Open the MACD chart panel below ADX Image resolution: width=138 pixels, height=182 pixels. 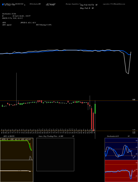click(17, 171)
